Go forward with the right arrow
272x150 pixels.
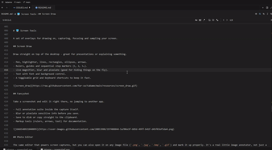click(6, 7)
